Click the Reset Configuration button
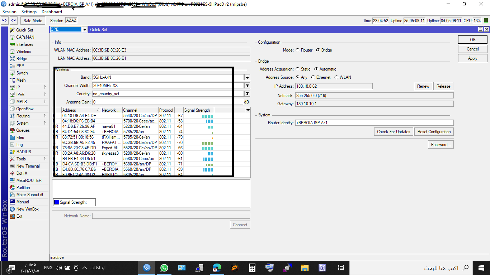Viewport: 490px width, 275px height. pyautogui.click(x=434, y=132)
